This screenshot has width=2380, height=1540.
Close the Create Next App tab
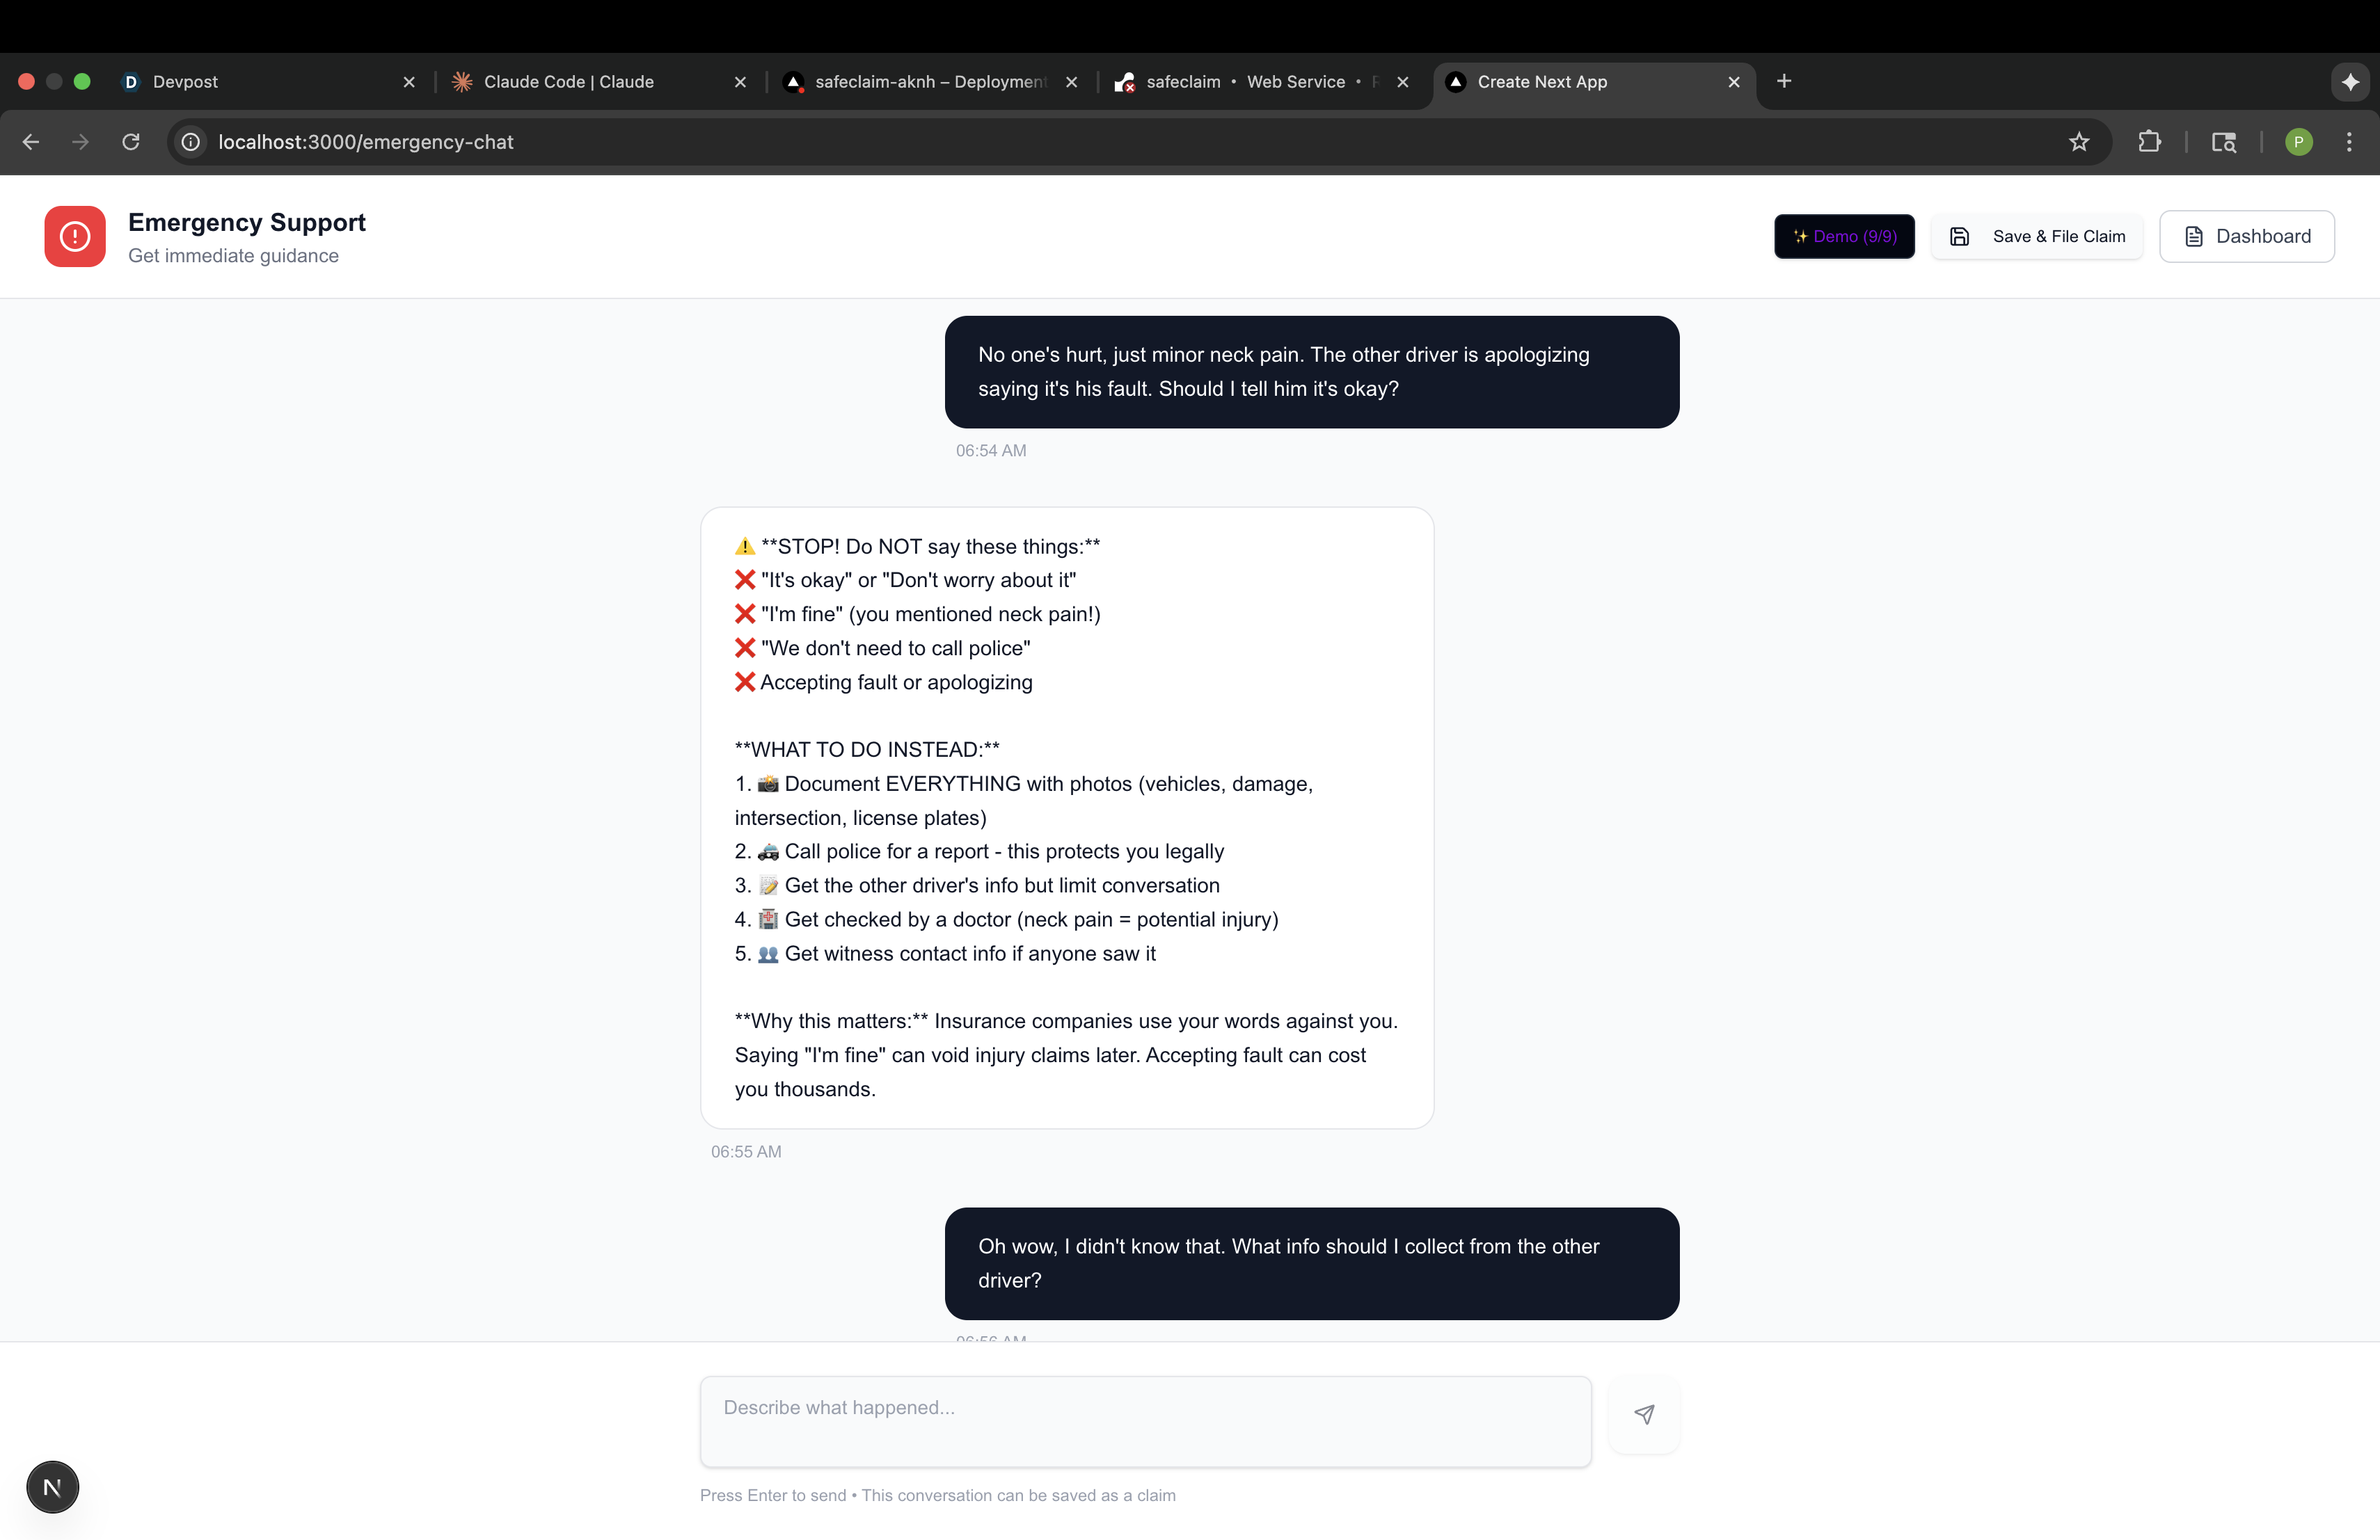coord(1733,82)
